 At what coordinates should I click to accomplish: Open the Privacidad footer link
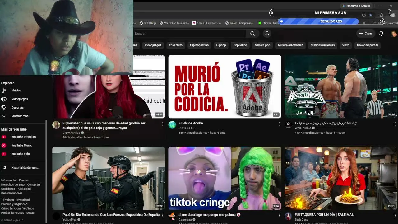tap(22, 200)
